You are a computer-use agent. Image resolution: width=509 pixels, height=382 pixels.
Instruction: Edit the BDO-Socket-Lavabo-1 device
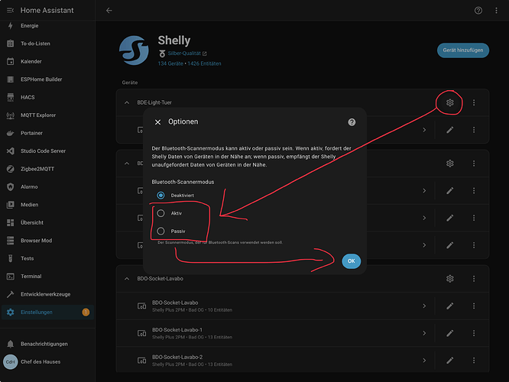pyautogui.click(x=449, y=333)
